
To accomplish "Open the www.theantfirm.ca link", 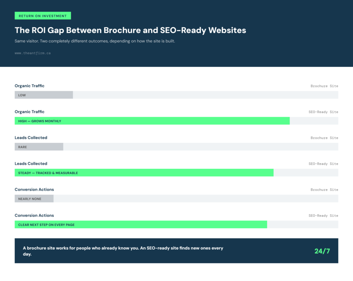I will coord(33,53).
